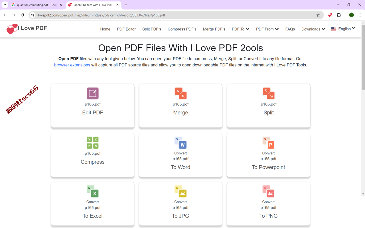
Task: Bookmark this page with the star icon
Action: 318,15
